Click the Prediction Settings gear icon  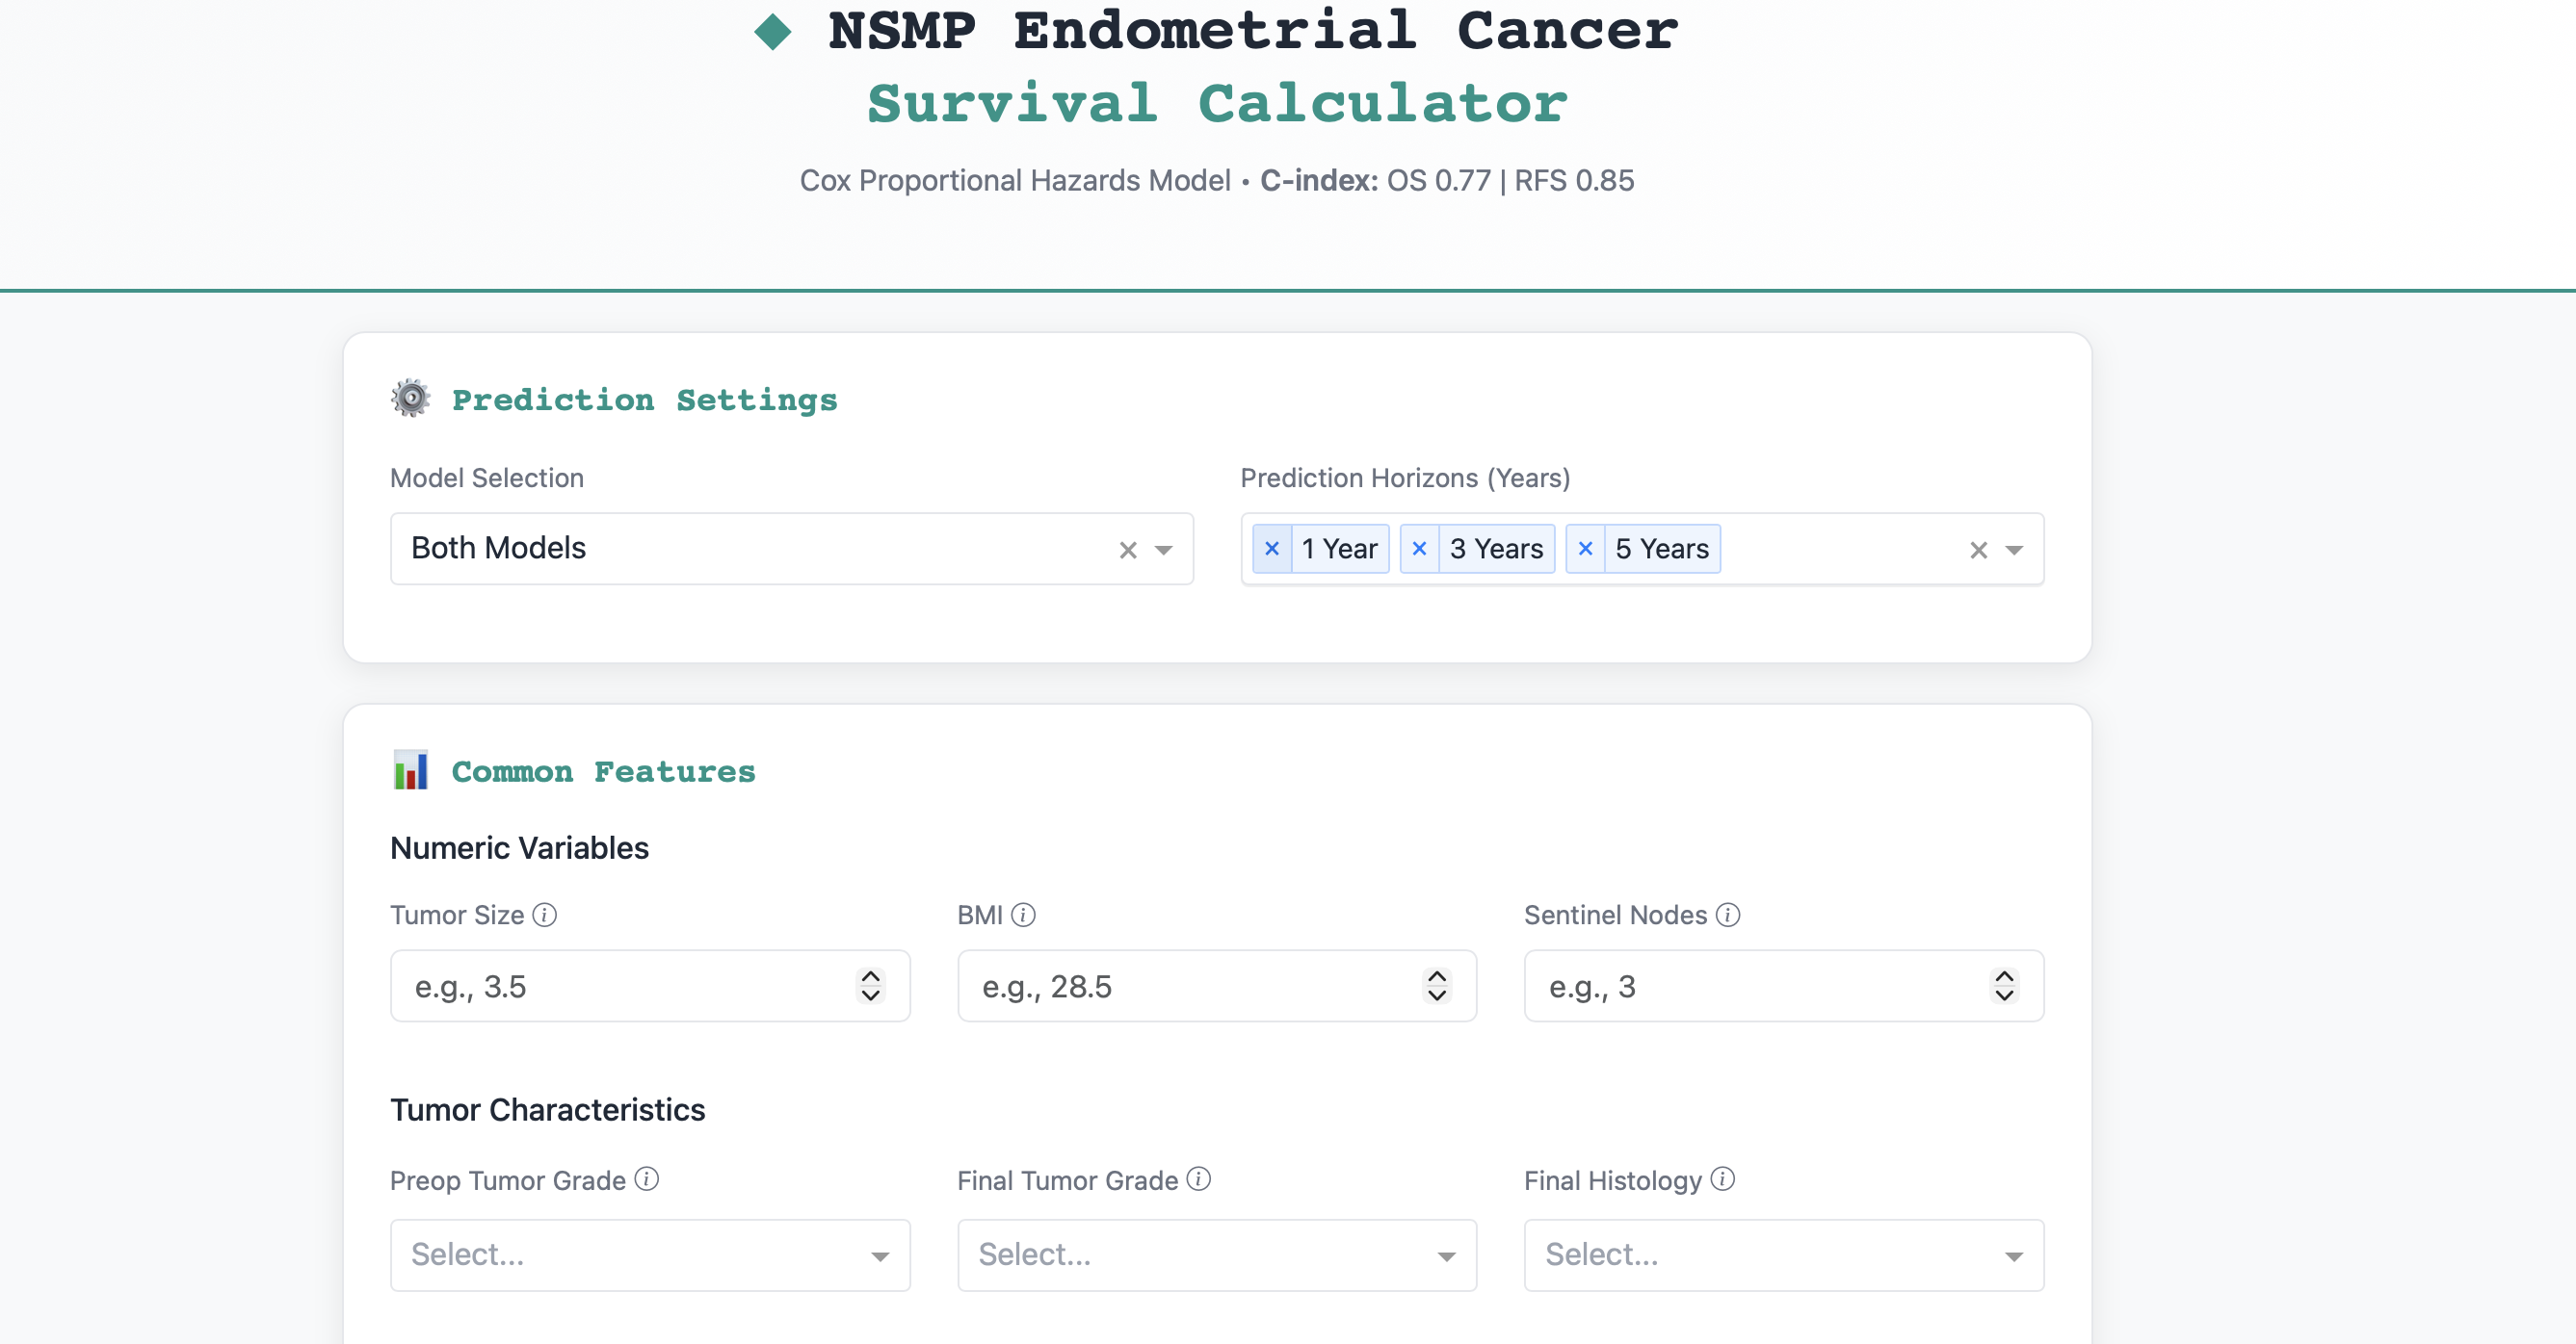[x=410, y=399]
